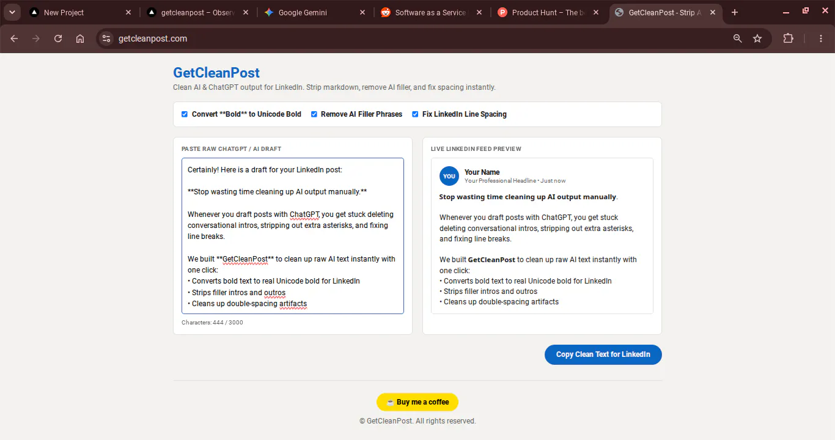Close the Google Gemini tab
The width and height of the screenshot is (835, 440).
362,12
